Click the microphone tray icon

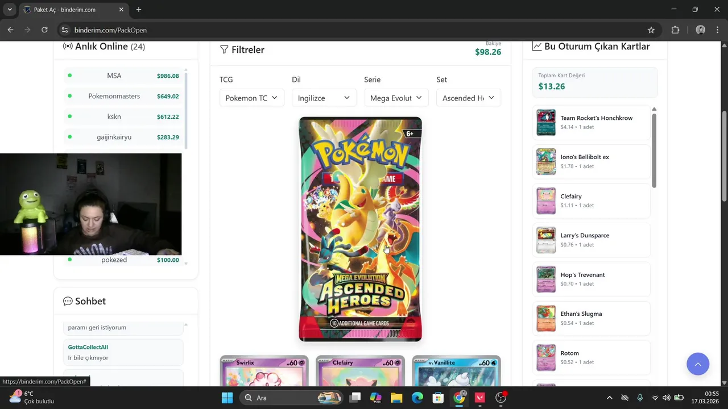640,398
